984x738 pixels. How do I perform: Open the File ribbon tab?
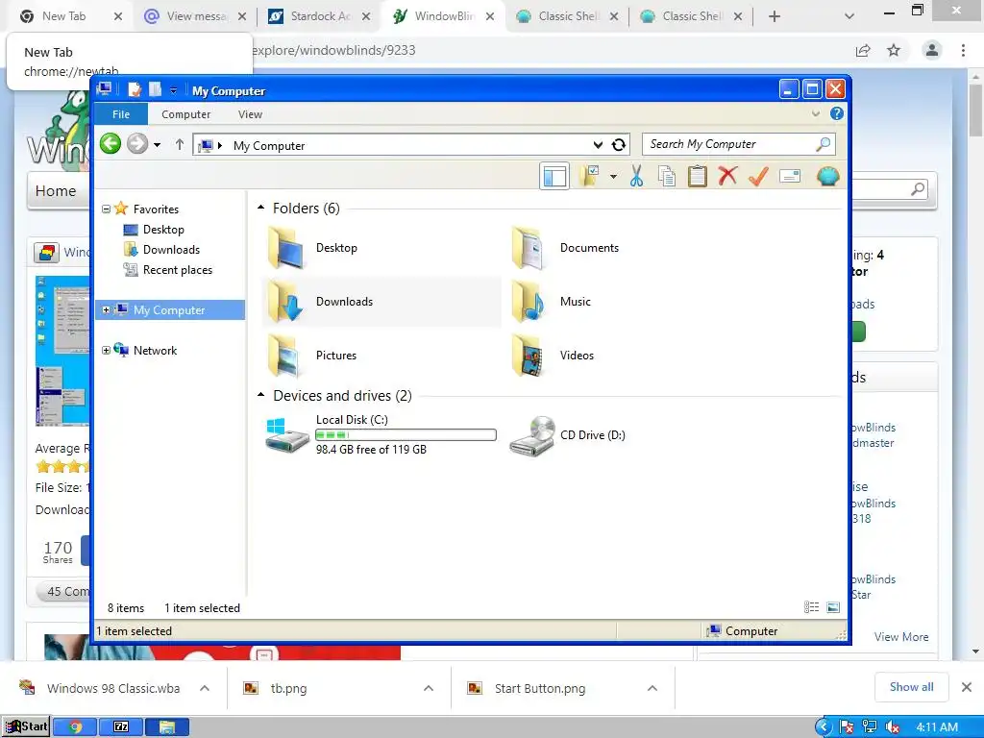pos(121,114)
